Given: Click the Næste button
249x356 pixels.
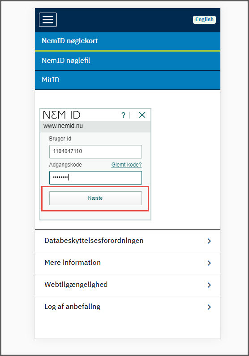Looking at the screenshot, I should coord(95,198).
